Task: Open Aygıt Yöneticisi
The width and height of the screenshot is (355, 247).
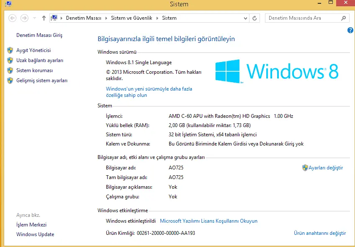Action: click(33, 50)
